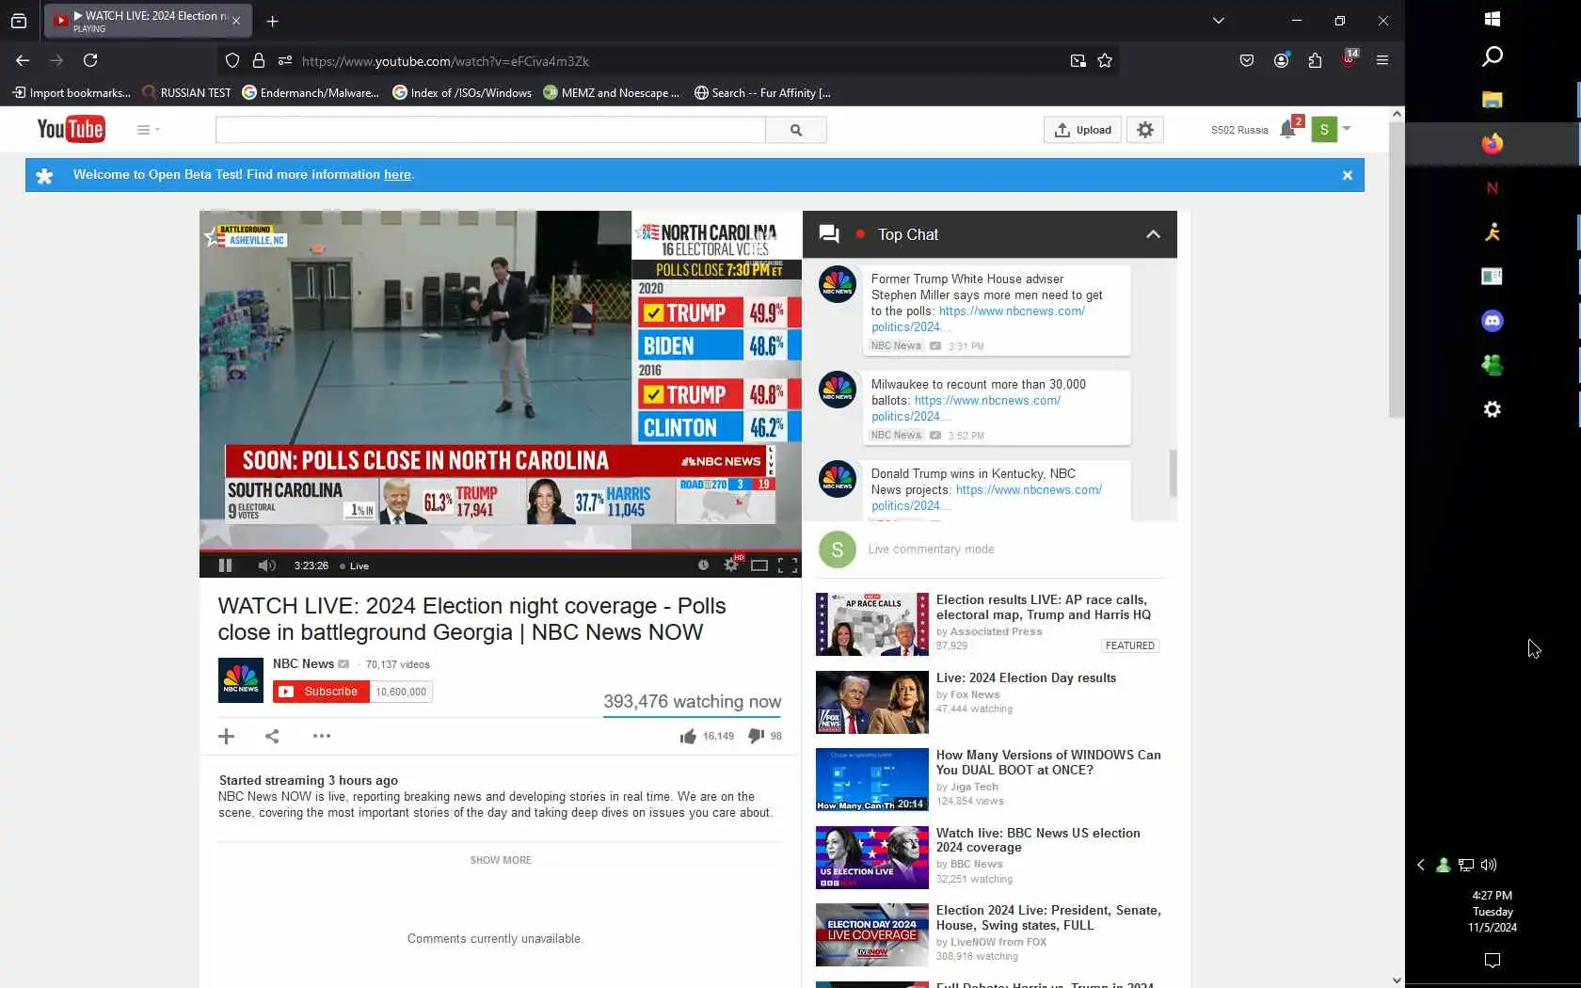Screen dimensions: 1581x988
Task: Click Import bookmarks in bookmarks toolbar
Action: (x=72, y=93)
